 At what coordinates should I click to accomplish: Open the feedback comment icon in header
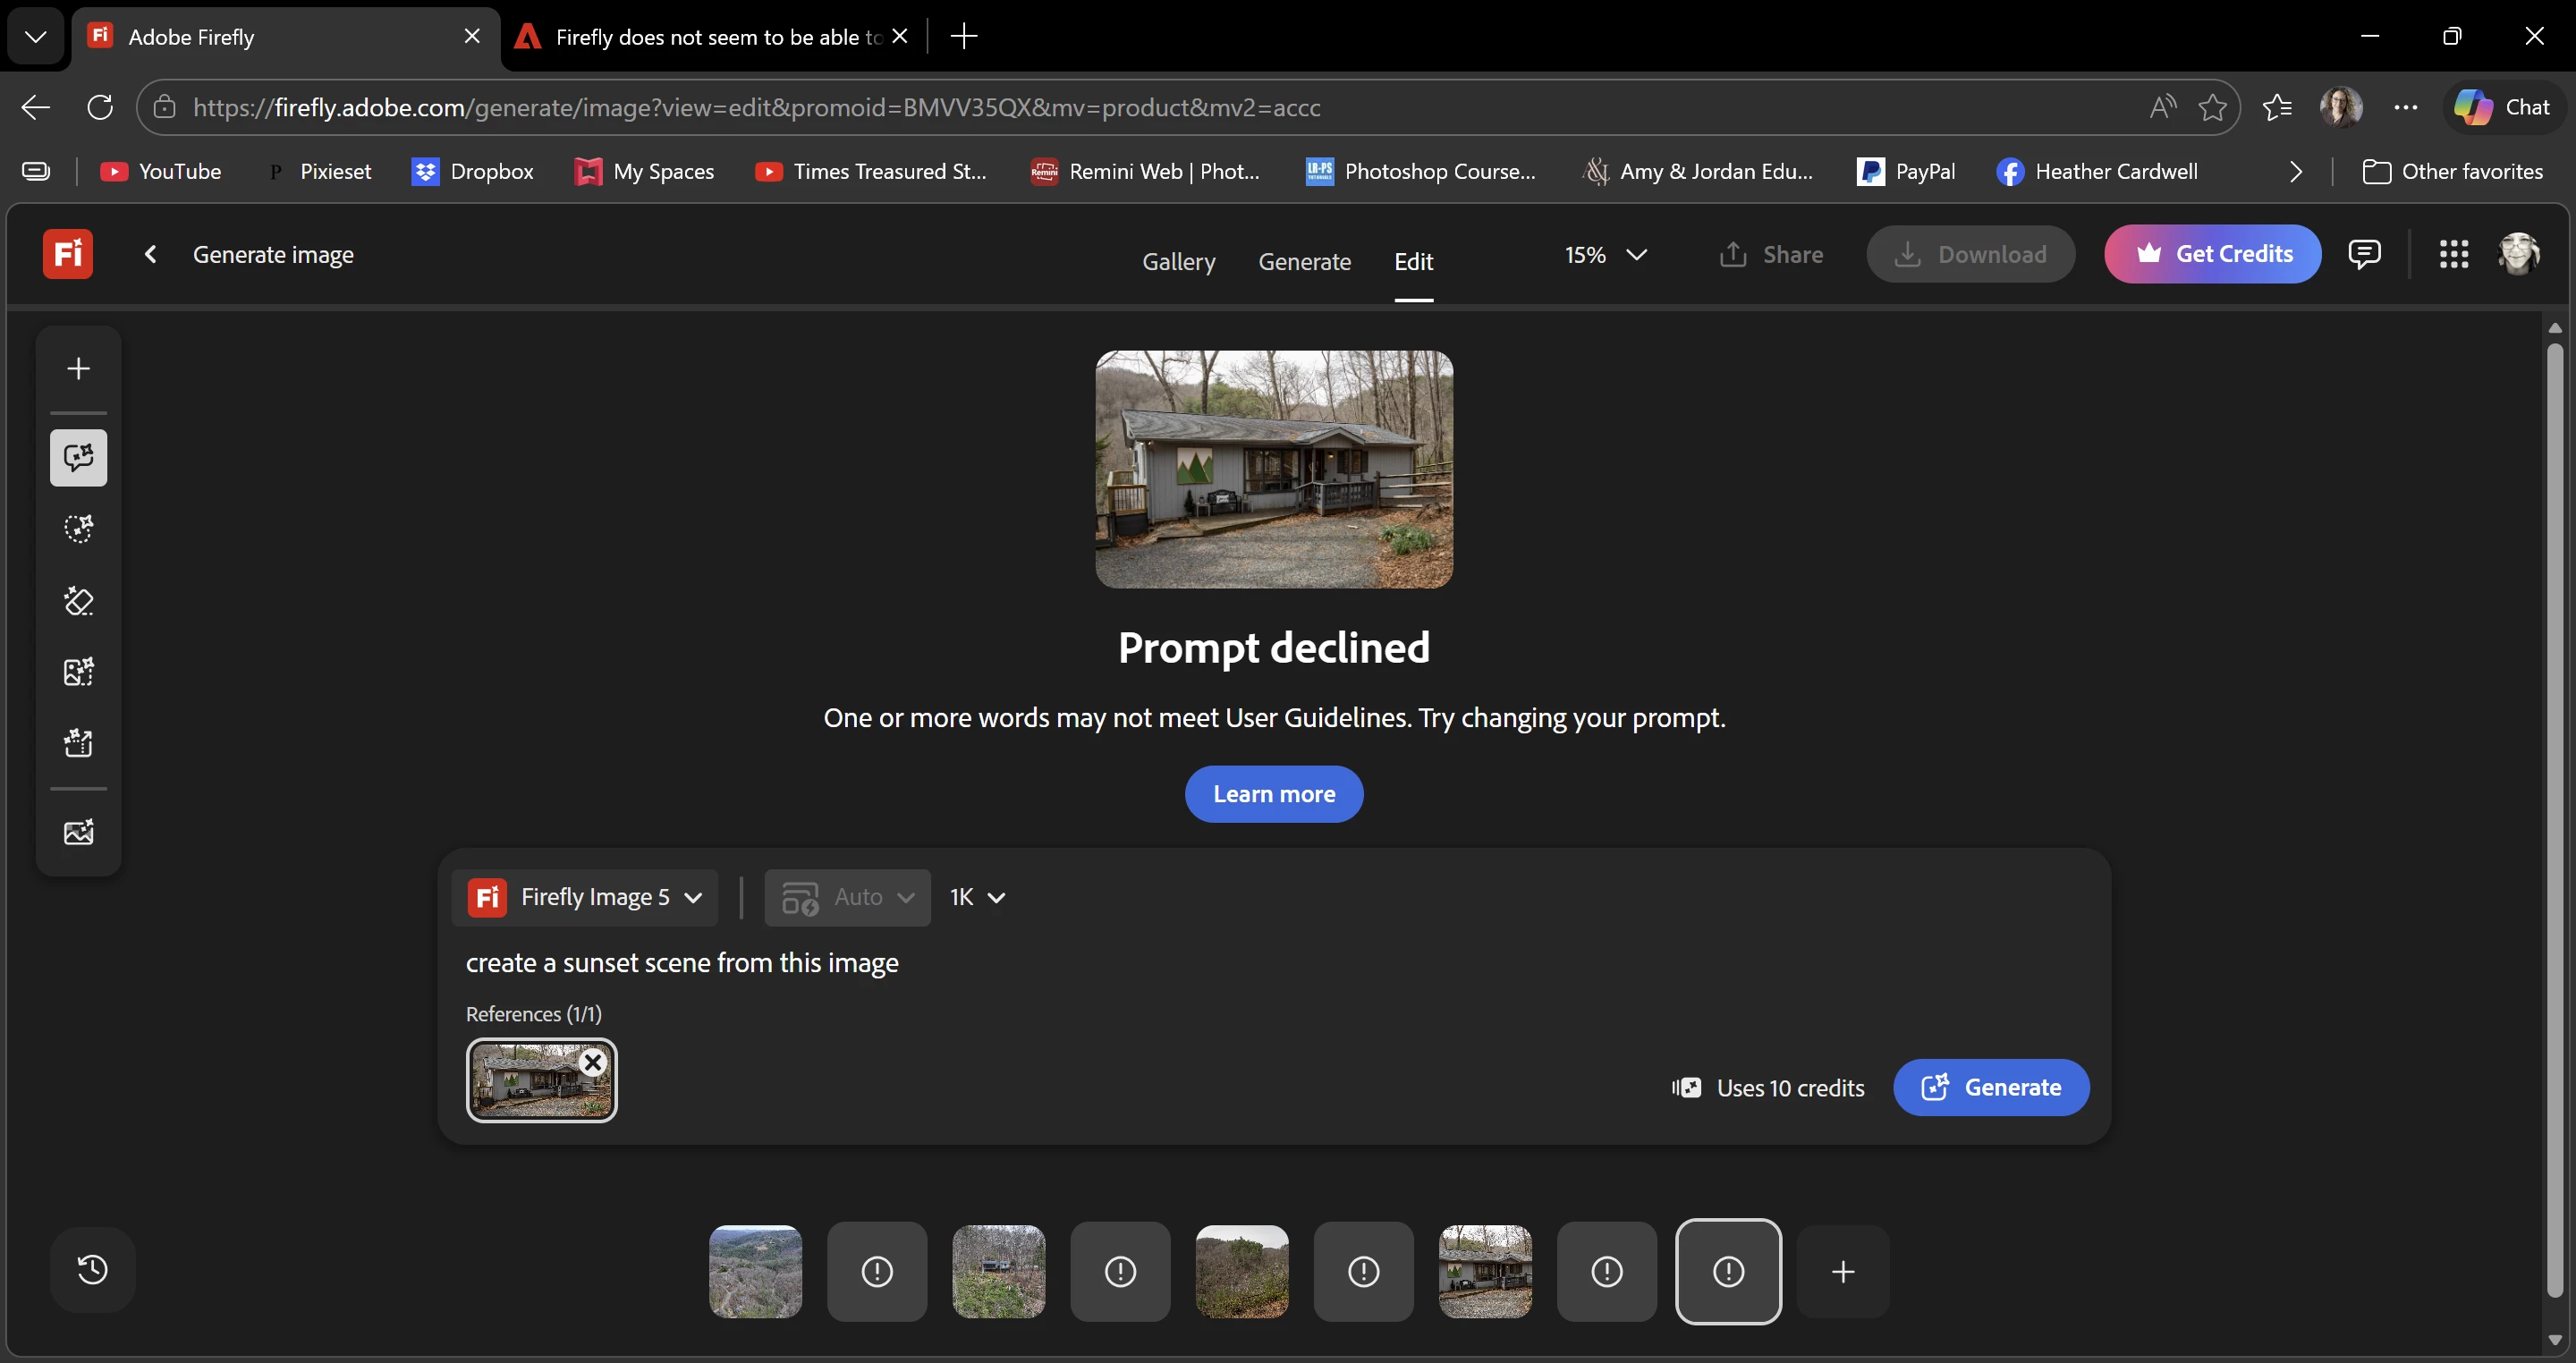2364,254
